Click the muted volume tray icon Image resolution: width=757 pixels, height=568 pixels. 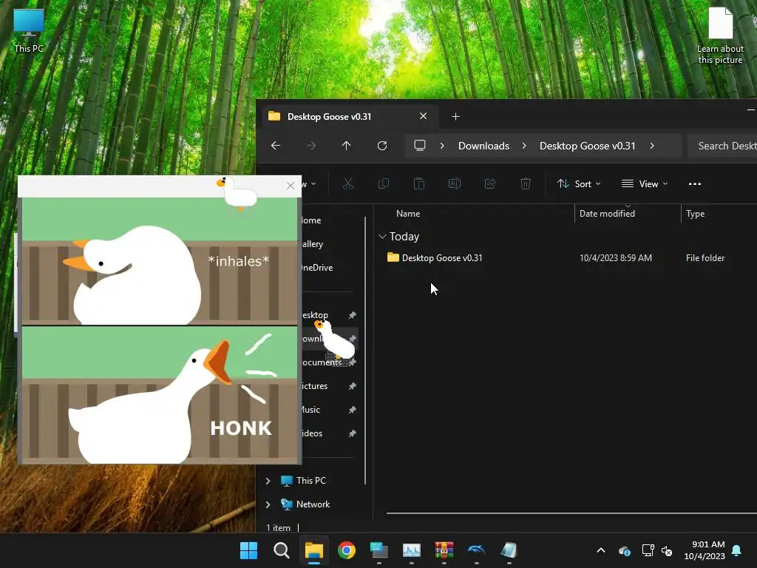tap(668, 550)
